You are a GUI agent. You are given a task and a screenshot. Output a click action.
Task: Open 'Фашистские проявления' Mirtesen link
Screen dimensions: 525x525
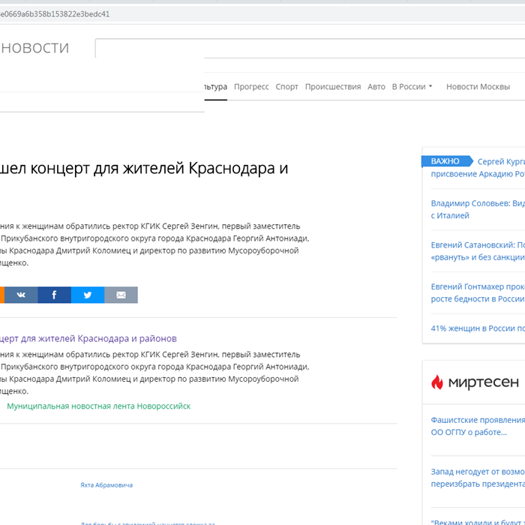478,426
